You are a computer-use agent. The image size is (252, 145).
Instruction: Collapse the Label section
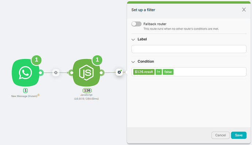pyautogui.click(x=133, y=39)
